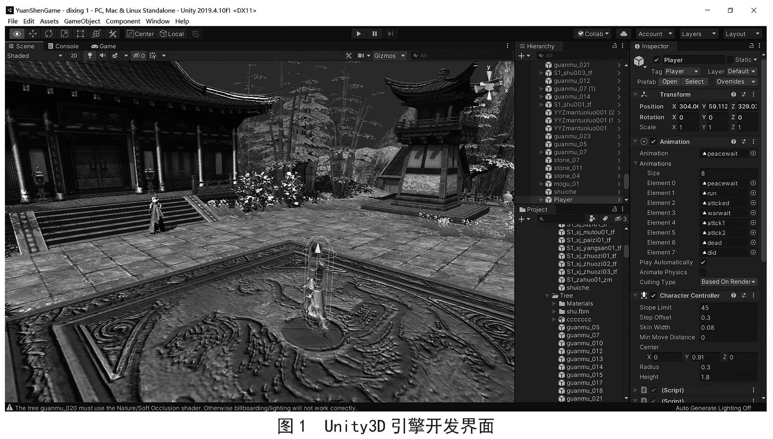Search by label in Project panel
The width and height of the screenshot is (773, 439).
point(605,219)
